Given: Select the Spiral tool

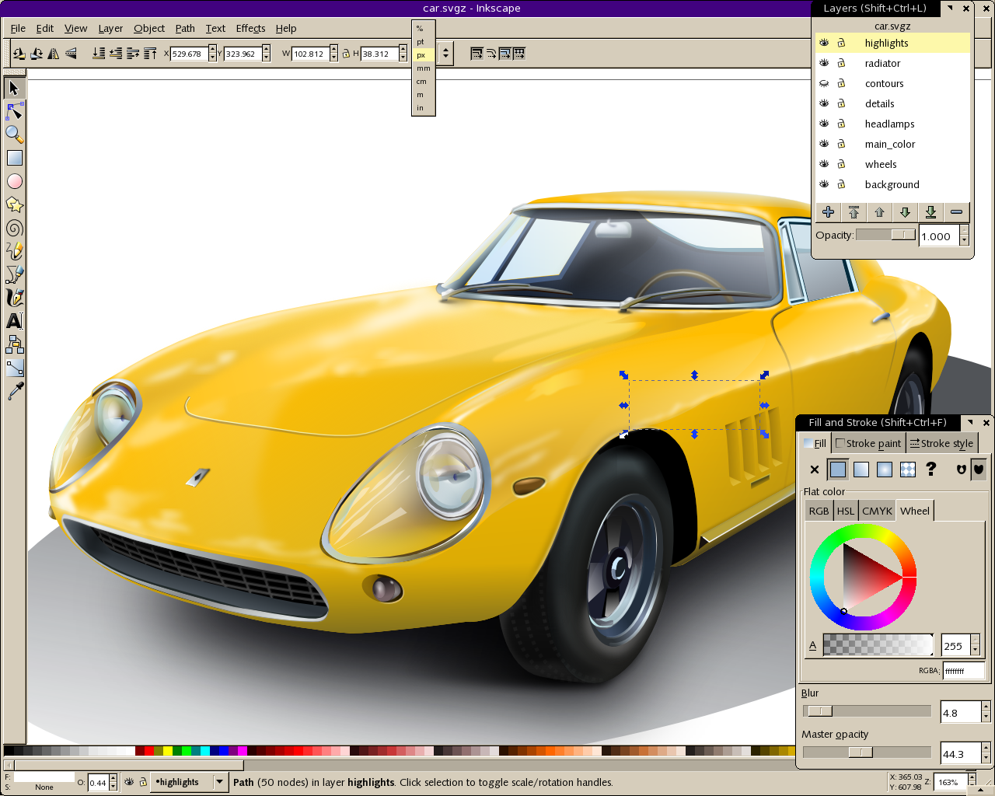Looking at the screenshot, I should point(14,228).
